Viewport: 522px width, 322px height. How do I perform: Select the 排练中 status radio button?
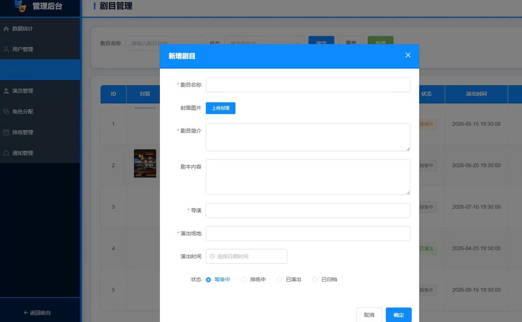pos(244,280)
